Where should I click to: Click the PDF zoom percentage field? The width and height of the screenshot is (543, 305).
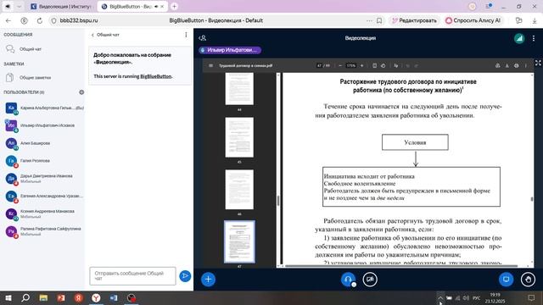[x=350, y=65]
